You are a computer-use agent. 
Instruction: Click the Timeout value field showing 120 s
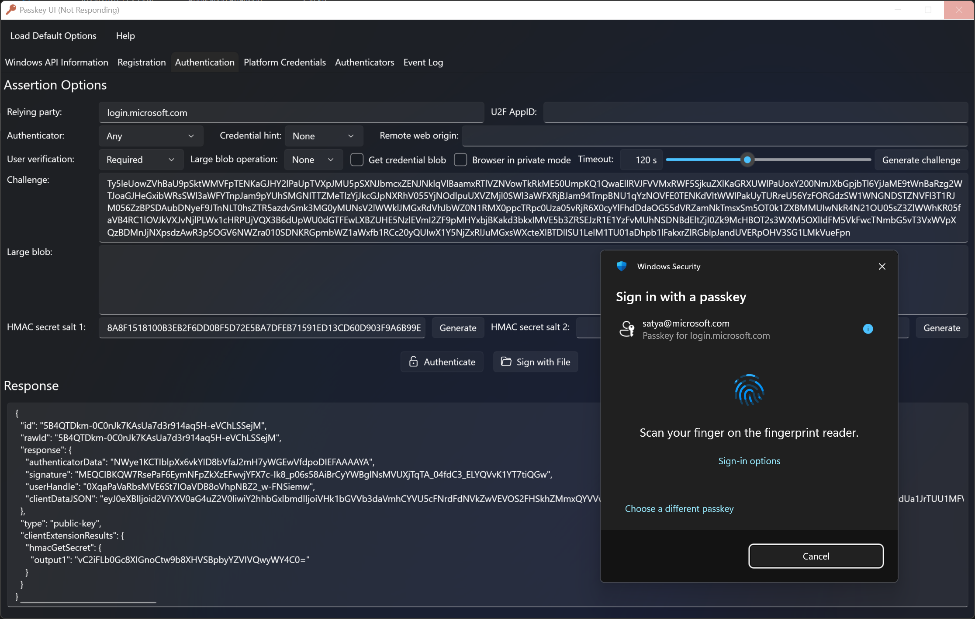[641, 160]
